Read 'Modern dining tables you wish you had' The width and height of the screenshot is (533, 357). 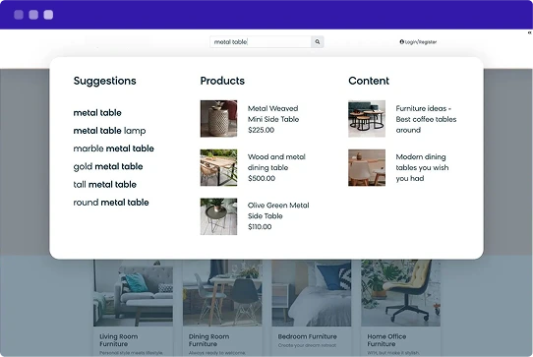422,167
